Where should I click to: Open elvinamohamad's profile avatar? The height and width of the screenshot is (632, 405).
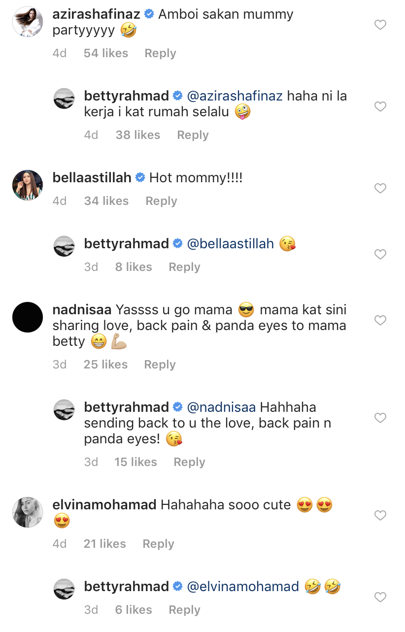pyautogui.click(x=28, y=512)
